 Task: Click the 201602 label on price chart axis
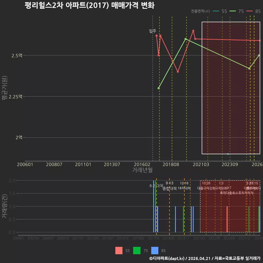click(142, 164)
